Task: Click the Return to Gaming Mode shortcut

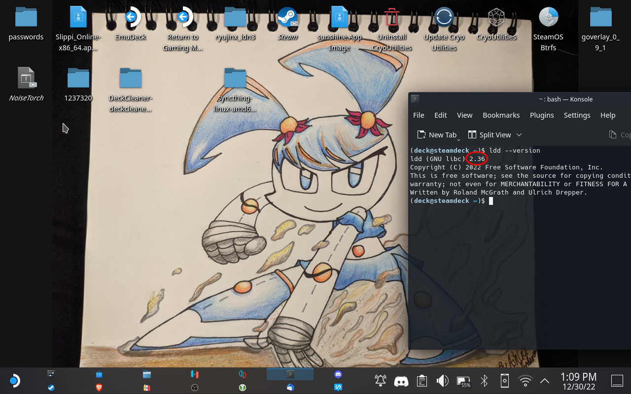Action: (183, 29)
